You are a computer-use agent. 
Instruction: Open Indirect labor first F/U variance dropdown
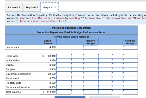coord(77,60)
